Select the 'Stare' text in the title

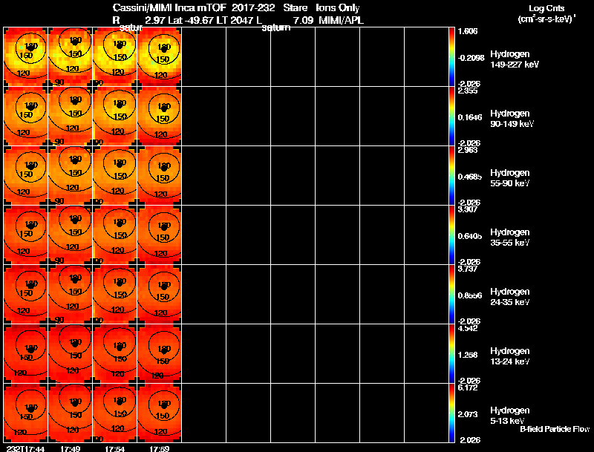295,8
